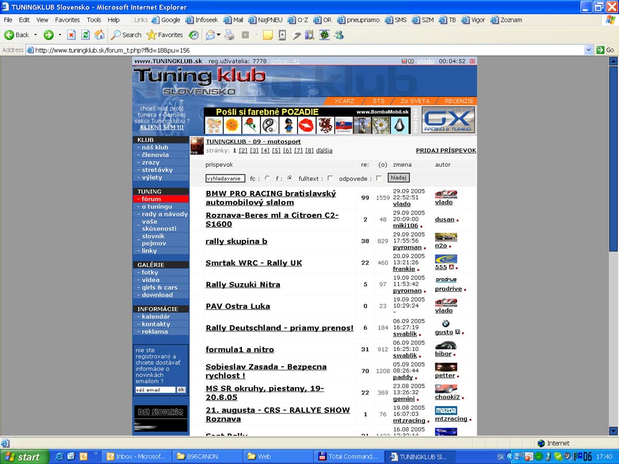This screenshot has height=464, width=619.
Task: Open the B96CANON folder taskbar button
Action: pyautogui.click(x=206, y=457)
